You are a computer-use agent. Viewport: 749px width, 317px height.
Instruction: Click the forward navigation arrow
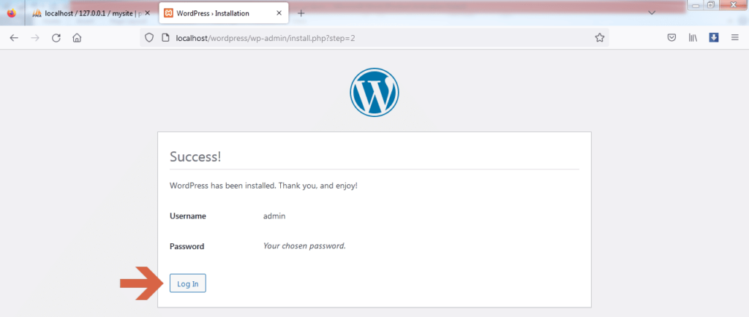[35, 38]
